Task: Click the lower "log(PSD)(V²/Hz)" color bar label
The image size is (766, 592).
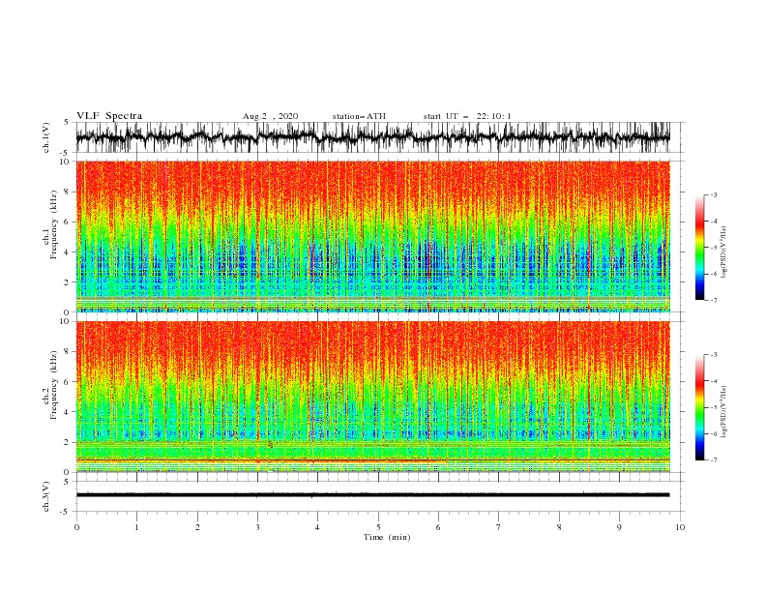Action: point(724,412)
